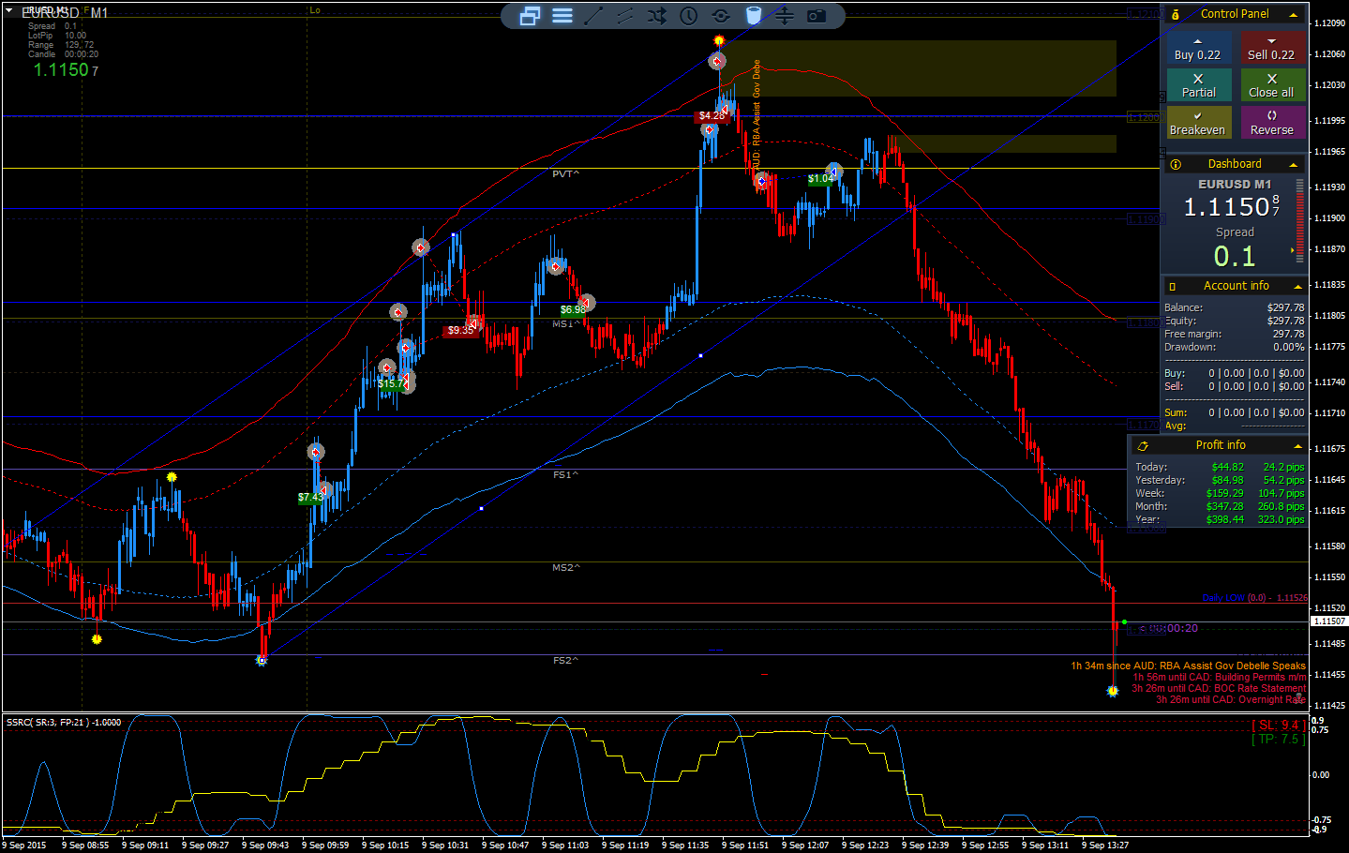Screen dimensions: 1349x853
Task: Click the Breakeven button
Action: (x=1198, y=124)
